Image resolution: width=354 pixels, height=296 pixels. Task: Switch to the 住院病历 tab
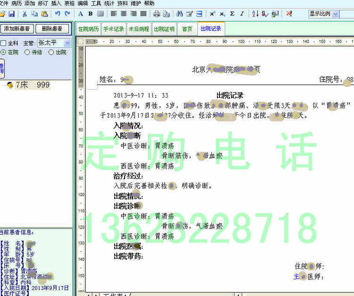coord(89,29)
